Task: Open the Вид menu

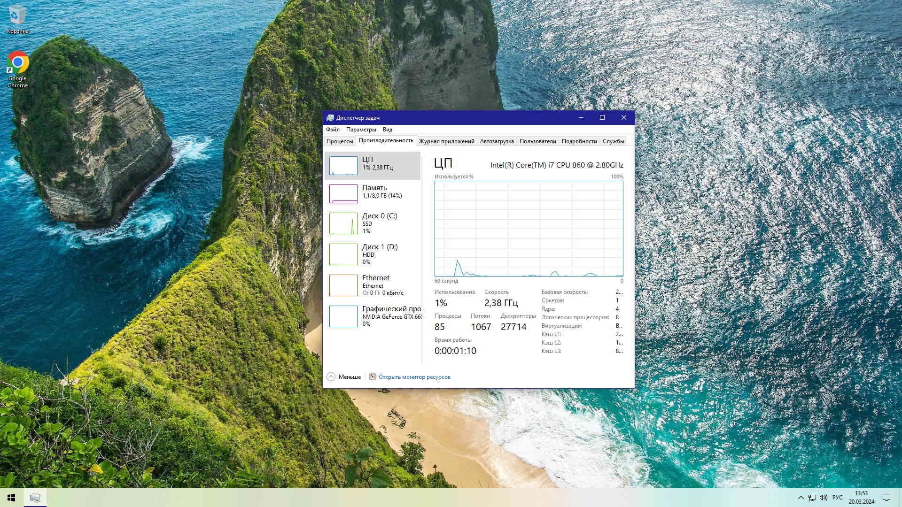Action: [x=387, y=130]
